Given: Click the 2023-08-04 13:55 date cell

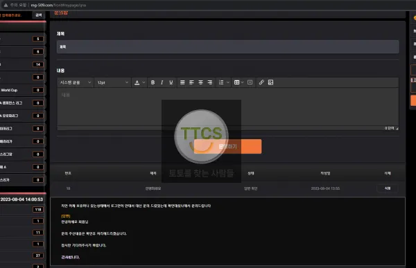Looking at the screenshot, I should 325,188.
